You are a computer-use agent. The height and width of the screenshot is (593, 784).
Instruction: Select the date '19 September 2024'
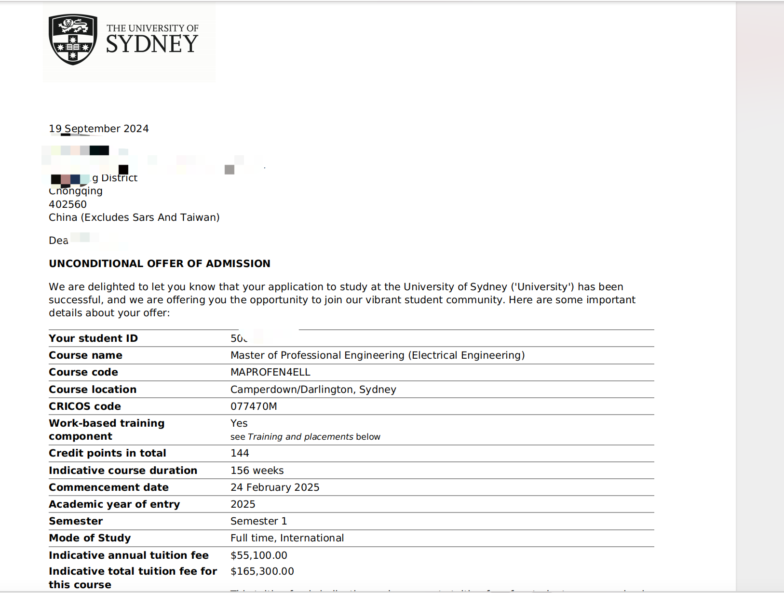99,129
